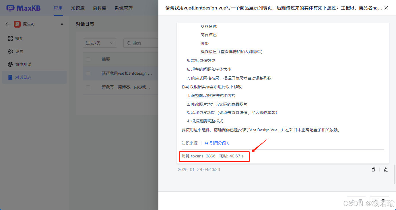Click the 对话日志 page heading
Screen dimensions: 396x210
tap(85, 24)
